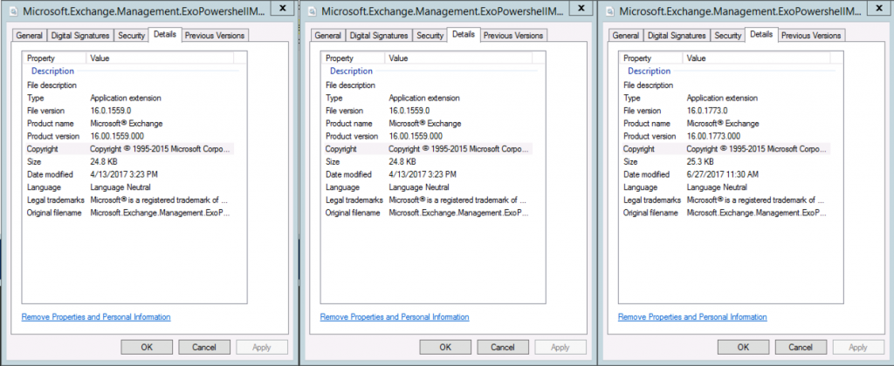Open General tab in right properties dialog
This screenshot has width=894, height=366.
(x=625, y=35)
